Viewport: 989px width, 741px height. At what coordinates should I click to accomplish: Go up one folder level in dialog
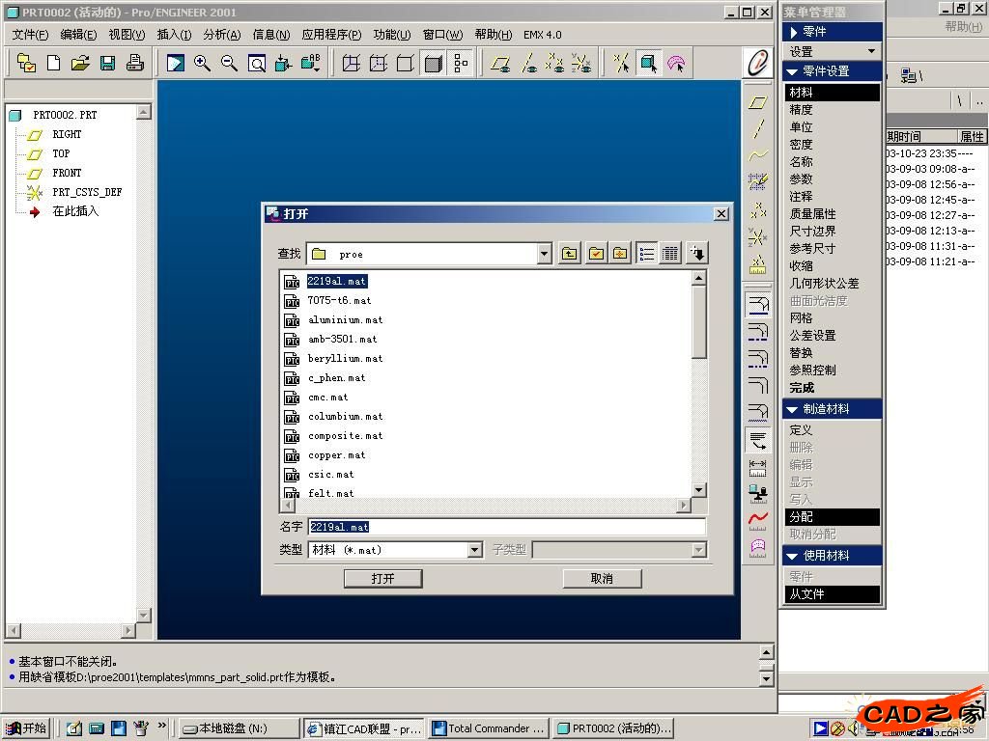570,254
